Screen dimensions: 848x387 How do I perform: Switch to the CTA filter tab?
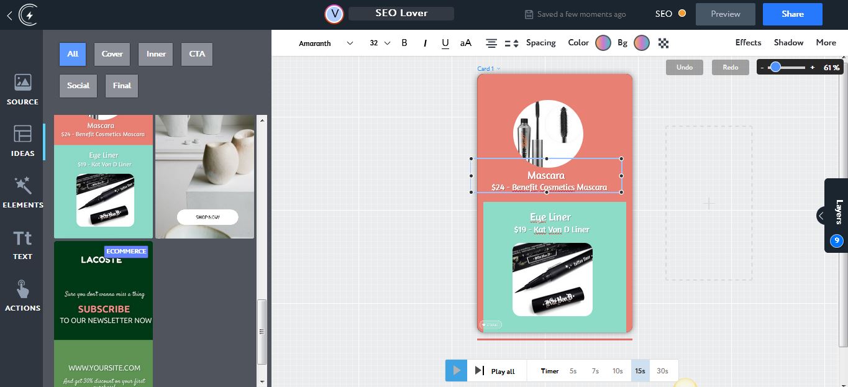coord(197,54)
